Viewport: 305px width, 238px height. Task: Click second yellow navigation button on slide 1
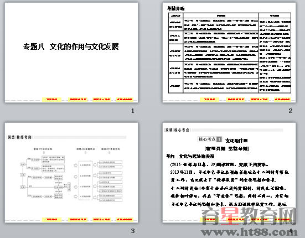[78, 100]
